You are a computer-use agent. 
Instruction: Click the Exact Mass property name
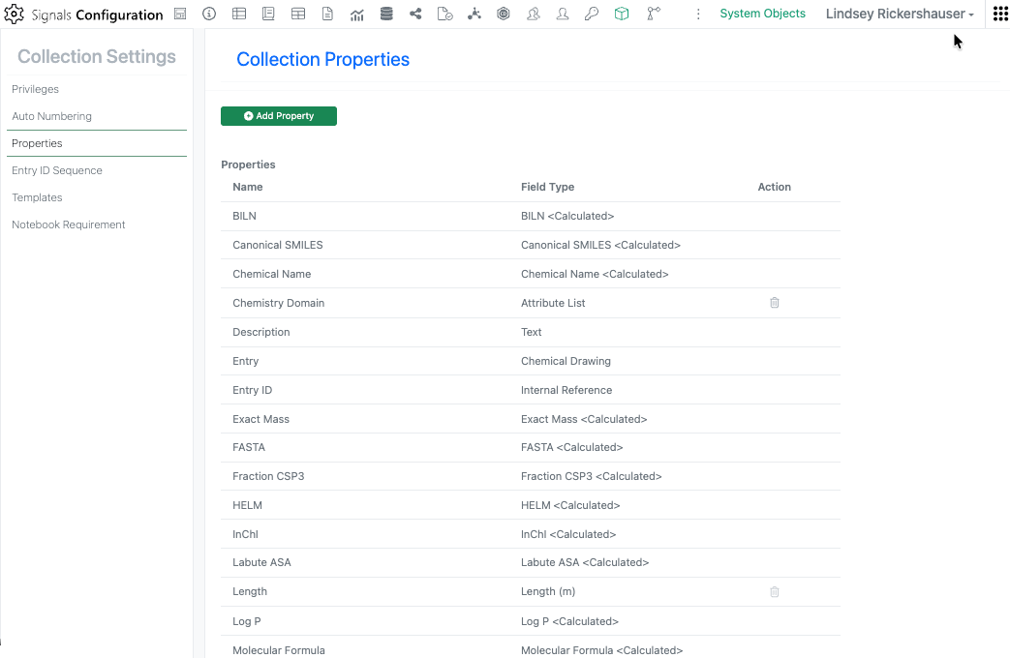pos(260,418)
